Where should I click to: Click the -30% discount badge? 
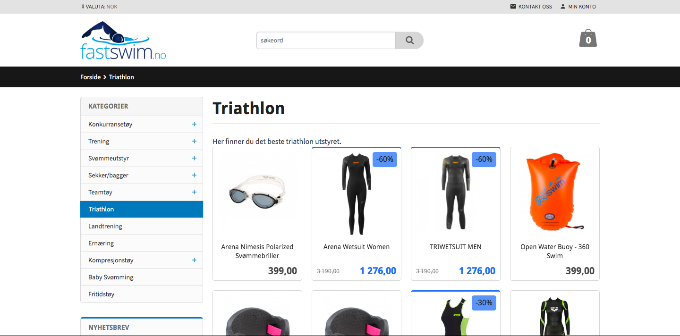[484, 303]
